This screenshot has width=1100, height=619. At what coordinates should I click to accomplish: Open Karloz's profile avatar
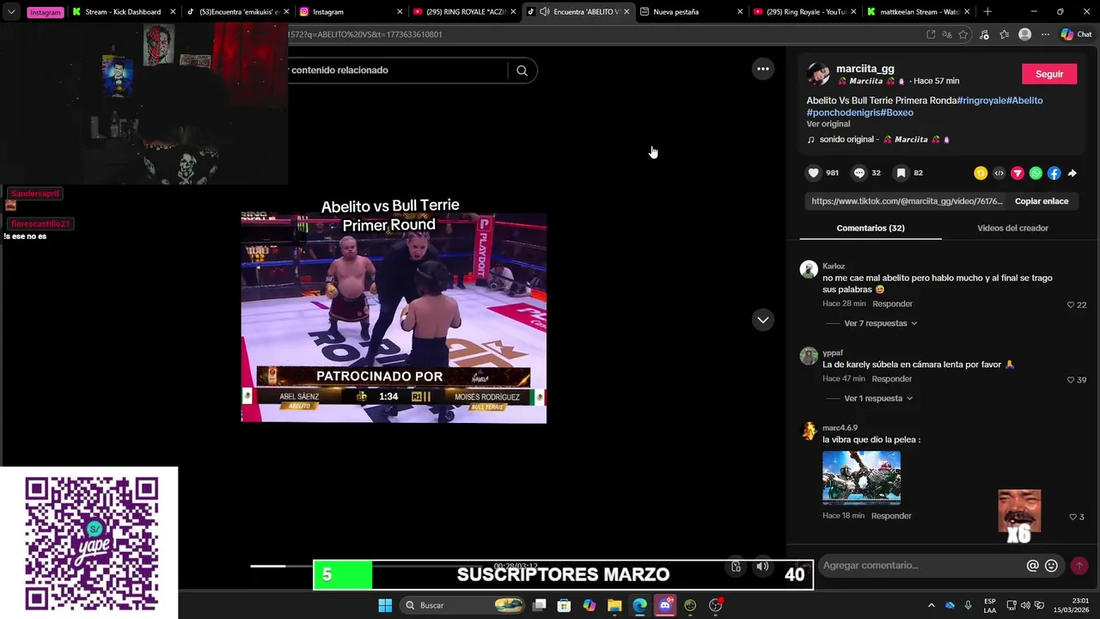coord(809,269)
